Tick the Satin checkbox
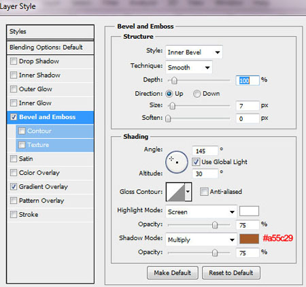 (x=14, y=158)
